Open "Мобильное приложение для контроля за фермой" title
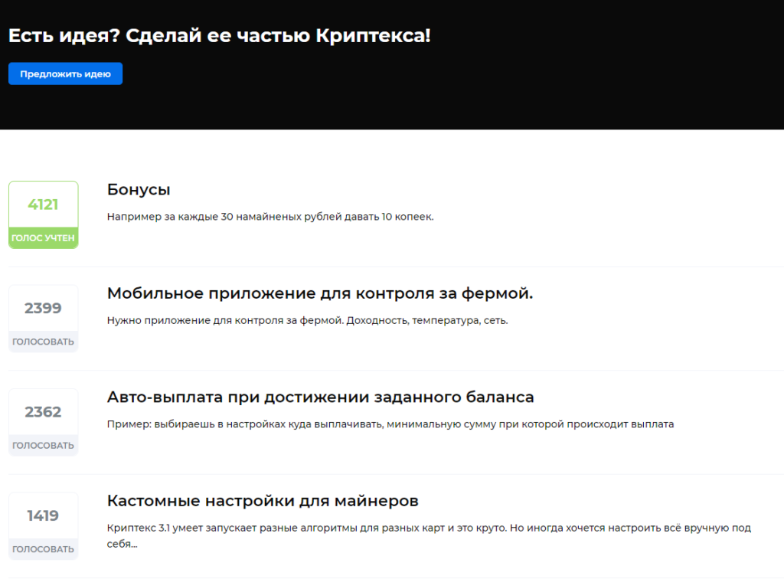Screen dimensions: 784x579 coord(319,293)
